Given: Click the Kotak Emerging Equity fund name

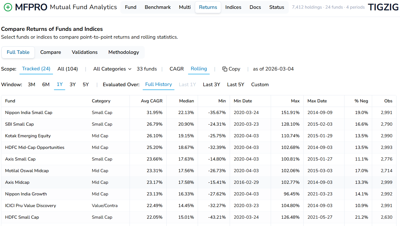Looking at the screenshot, I should (x=28, y=136).
